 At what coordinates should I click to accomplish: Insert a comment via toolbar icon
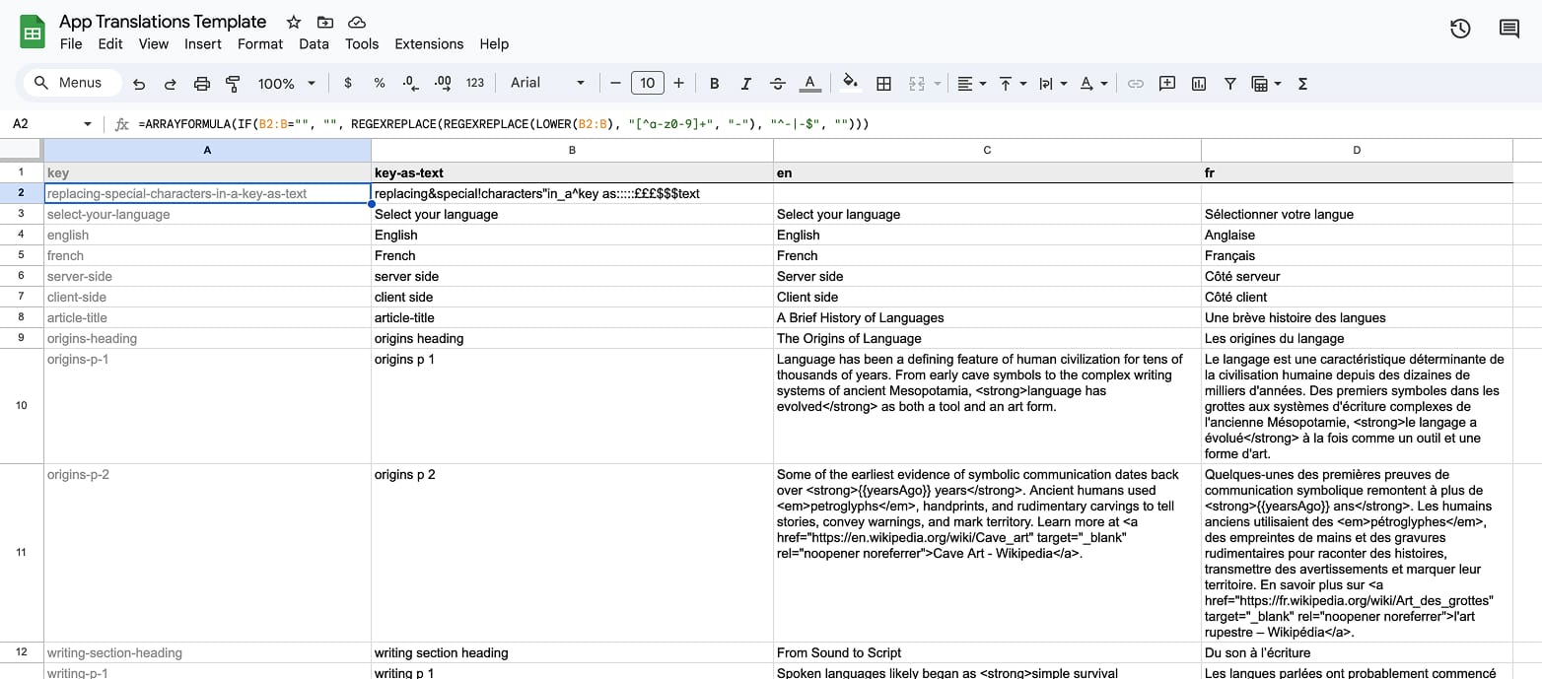(x=1167, y=84)
